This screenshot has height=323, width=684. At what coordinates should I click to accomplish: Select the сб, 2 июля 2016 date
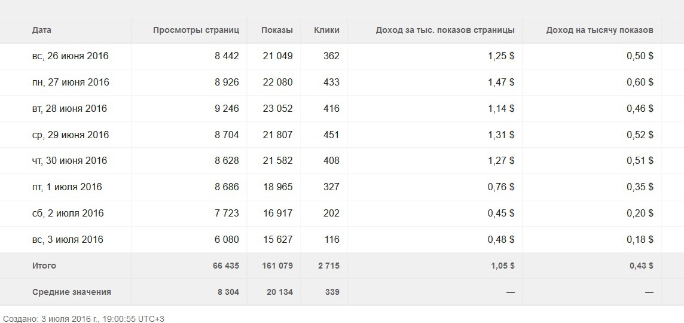coord(68,214)
